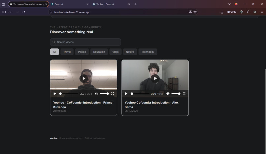Image resolution: width=266 pixels, height=154 pixels.
Task: Filter videos by Technology
Action: [148, 52]
